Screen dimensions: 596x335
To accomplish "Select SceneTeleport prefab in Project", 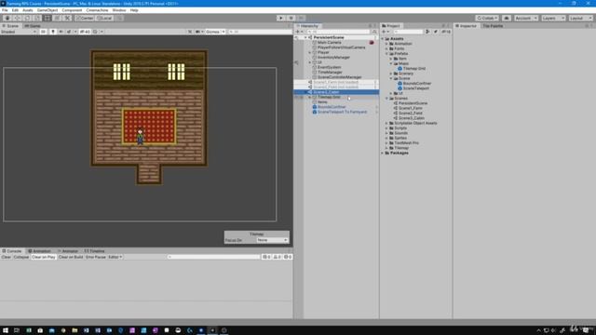I will point(415,88).
